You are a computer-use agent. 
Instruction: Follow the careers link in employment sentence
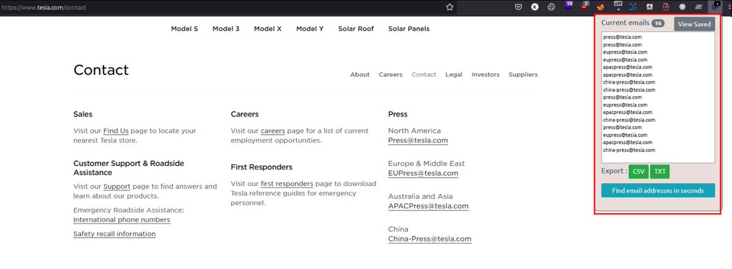(x=273, y=131)
